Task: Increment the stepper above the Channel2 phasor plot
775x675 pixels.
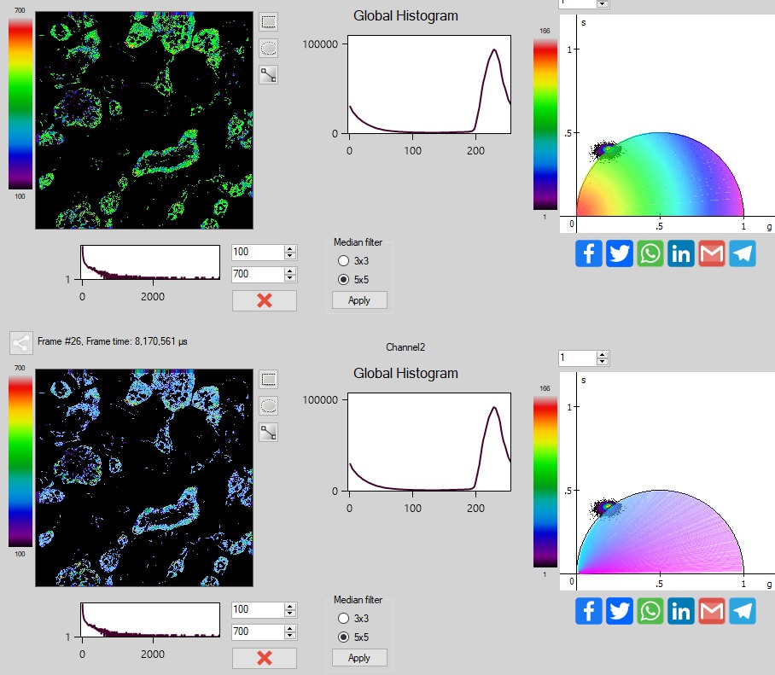Action: (x=604, y=354)
